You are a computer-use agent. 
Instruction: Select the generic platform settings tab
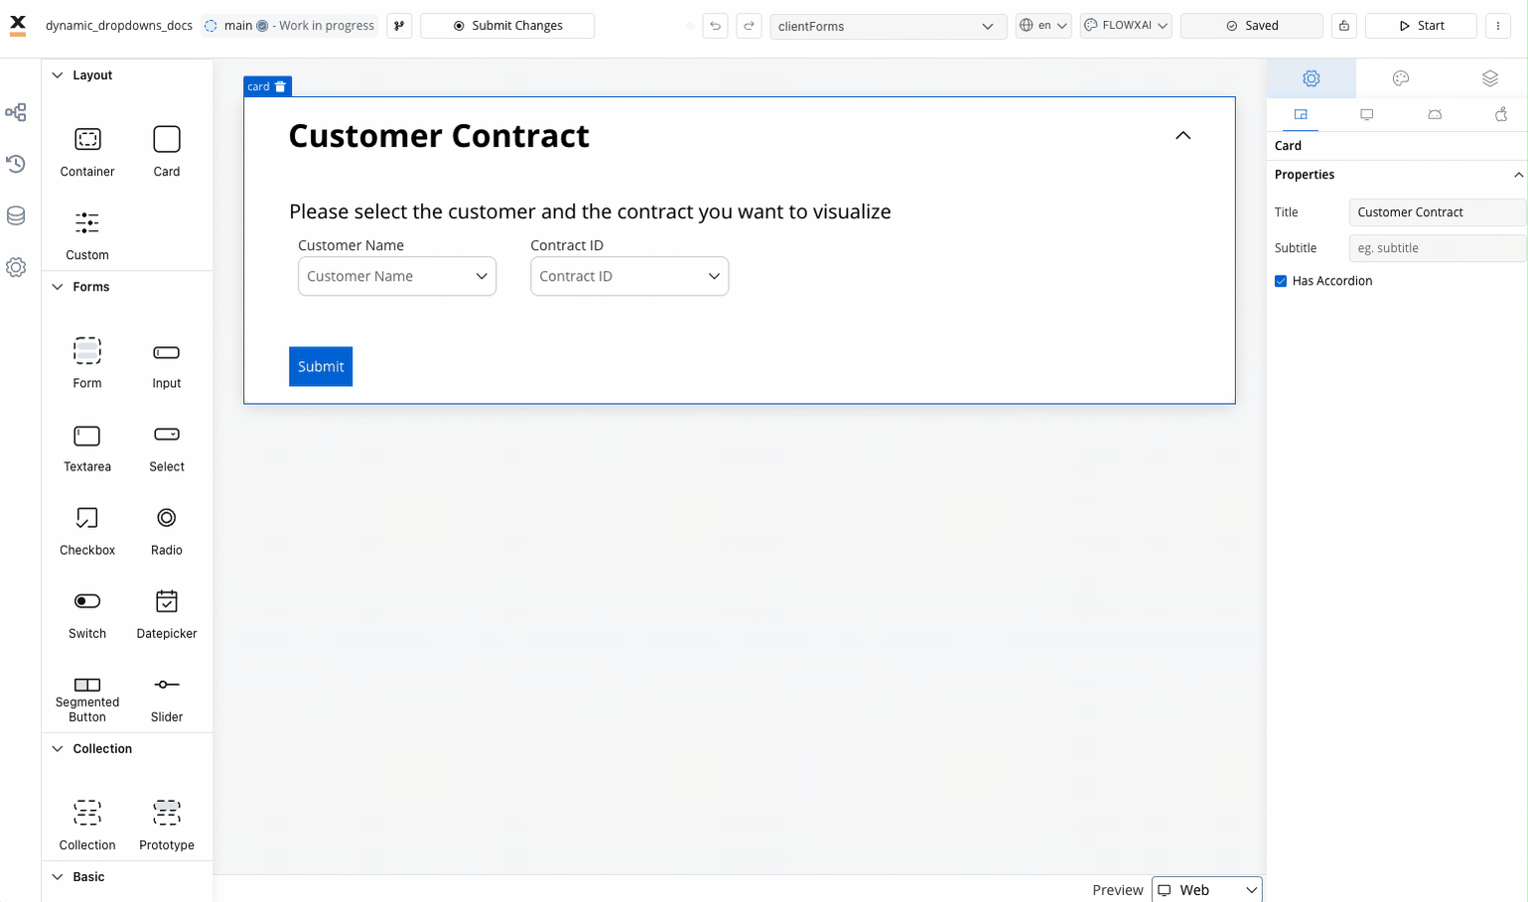click(1301, 115)
